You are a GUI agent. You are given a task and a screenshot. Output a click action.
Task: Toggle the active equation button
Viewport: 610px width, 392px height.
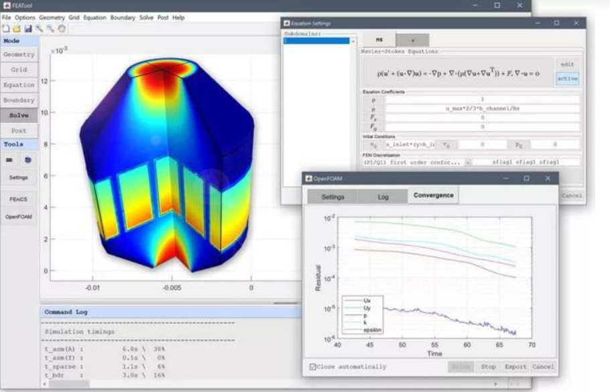tap(567, 79)
